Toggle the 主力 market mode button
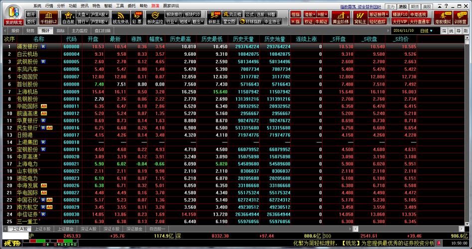 390,6
